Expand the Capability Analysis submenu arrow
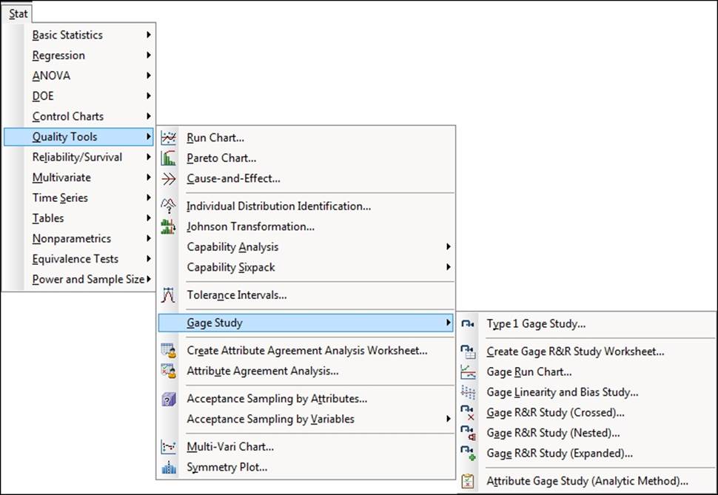Viewport: 718px width, 495px height. pyautogui.click(x=448, y=247)
